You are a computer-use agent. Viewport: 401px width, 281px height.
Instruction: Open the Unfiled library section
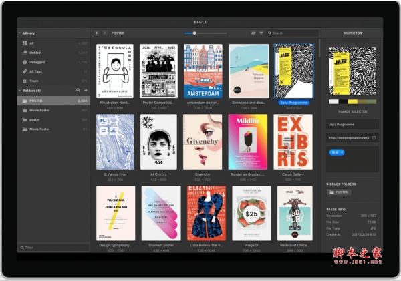(53, 53)
